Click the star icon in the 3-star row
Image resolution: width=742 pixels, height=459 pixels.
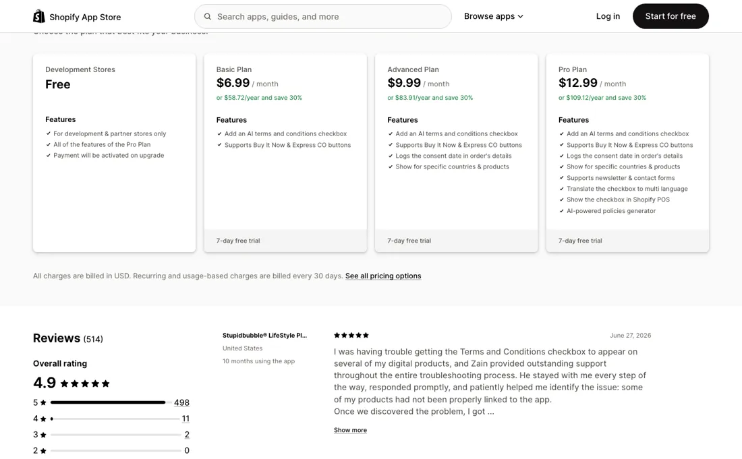click(x=43, y=435)
